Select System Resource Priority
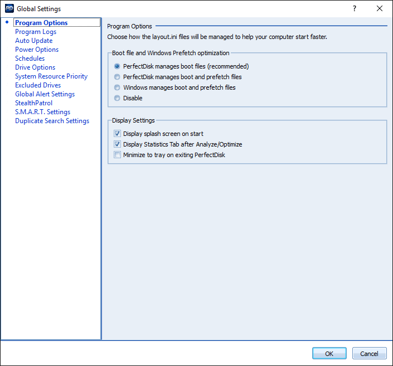The image size is (393, 366). pyautogui.click(x=51, y=76)
